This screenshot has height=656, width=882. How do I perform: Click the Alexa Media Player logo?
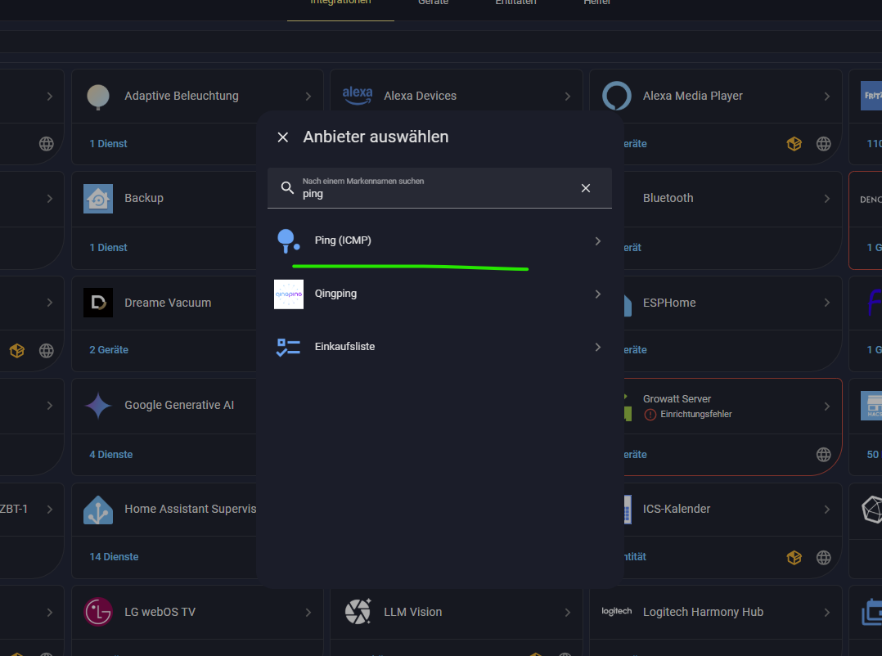click(616, 96)
